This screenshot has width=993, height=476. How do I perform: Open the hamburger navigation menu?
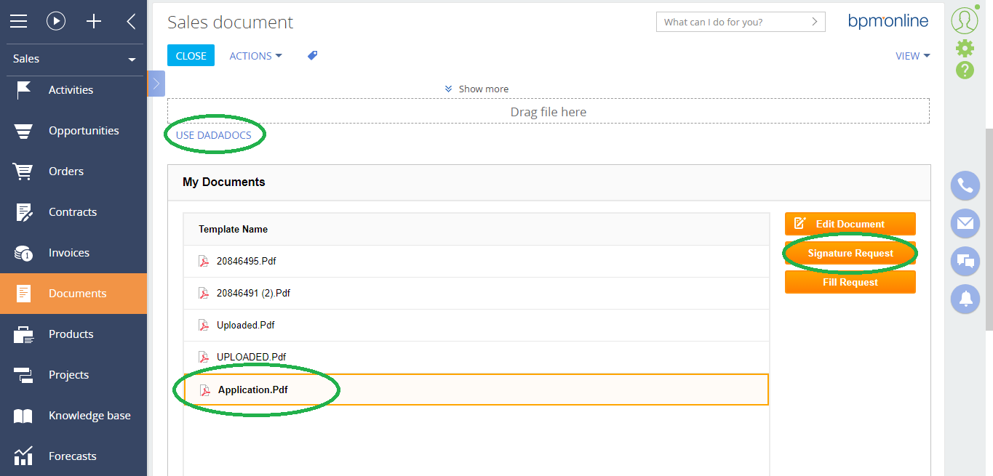(x=18, y=21)
